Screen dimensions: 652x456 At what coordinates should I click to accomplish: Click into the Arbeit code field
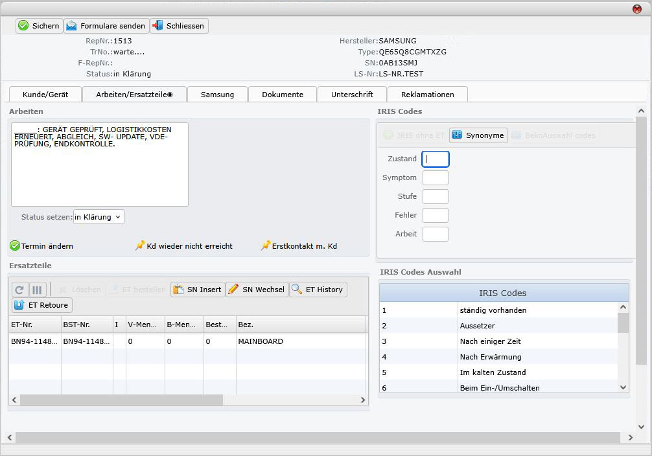click(436, 234)
